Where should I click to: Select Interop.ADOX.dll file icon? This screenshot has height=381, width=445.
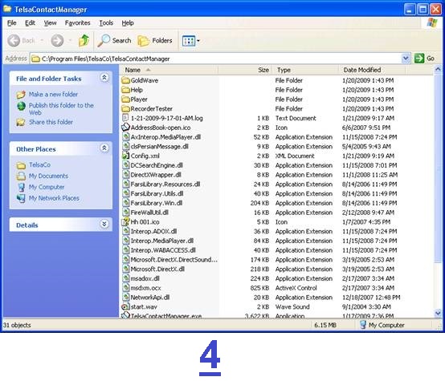pyautogui.click(x=126, y=231)
